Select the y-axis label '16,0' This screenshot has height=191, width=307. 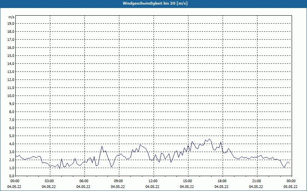click(11, 47)
